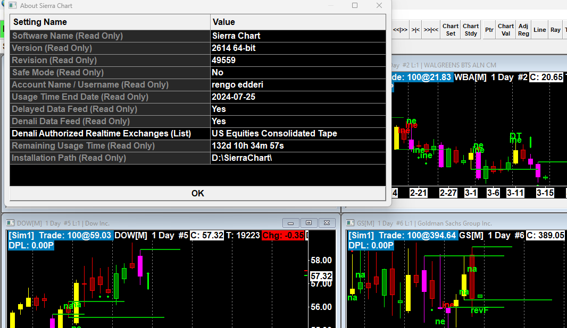Click the GS[M] chart window title bar
The height and width of the screenshot is (328, 567).
456,223
